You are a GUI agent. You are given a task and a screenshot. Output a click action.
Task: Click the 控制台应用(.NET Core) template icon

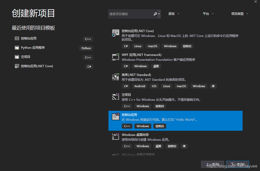[x=116, y=33]
